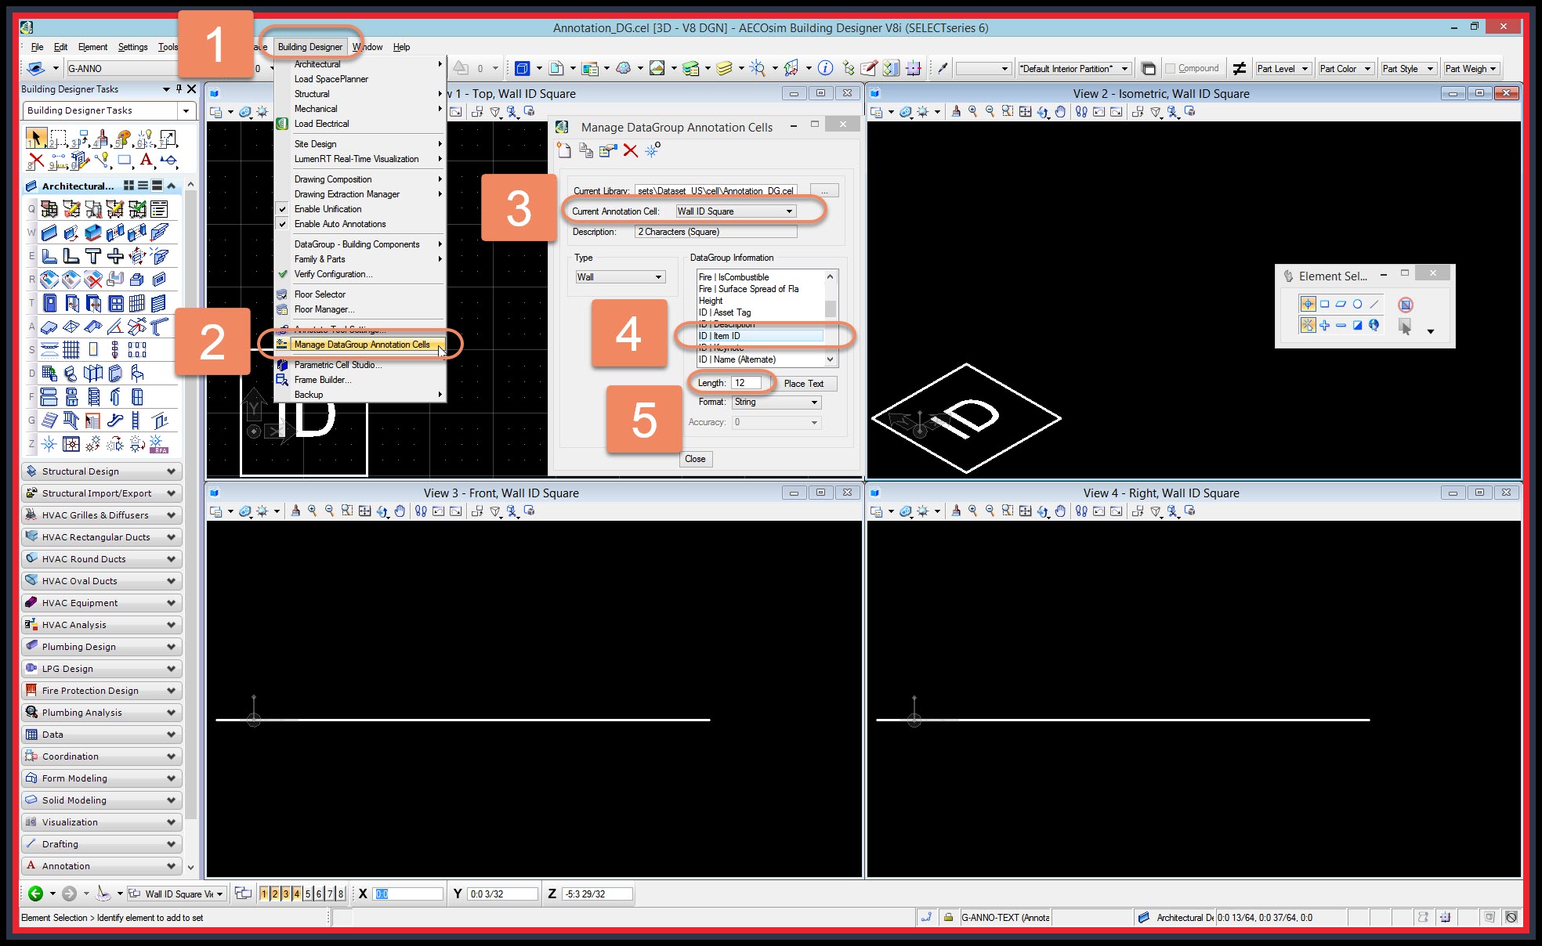Choose the Circle selection method in Element Selection
The height and width of the screenshot is (946, 1542).
click(1357, 304)
